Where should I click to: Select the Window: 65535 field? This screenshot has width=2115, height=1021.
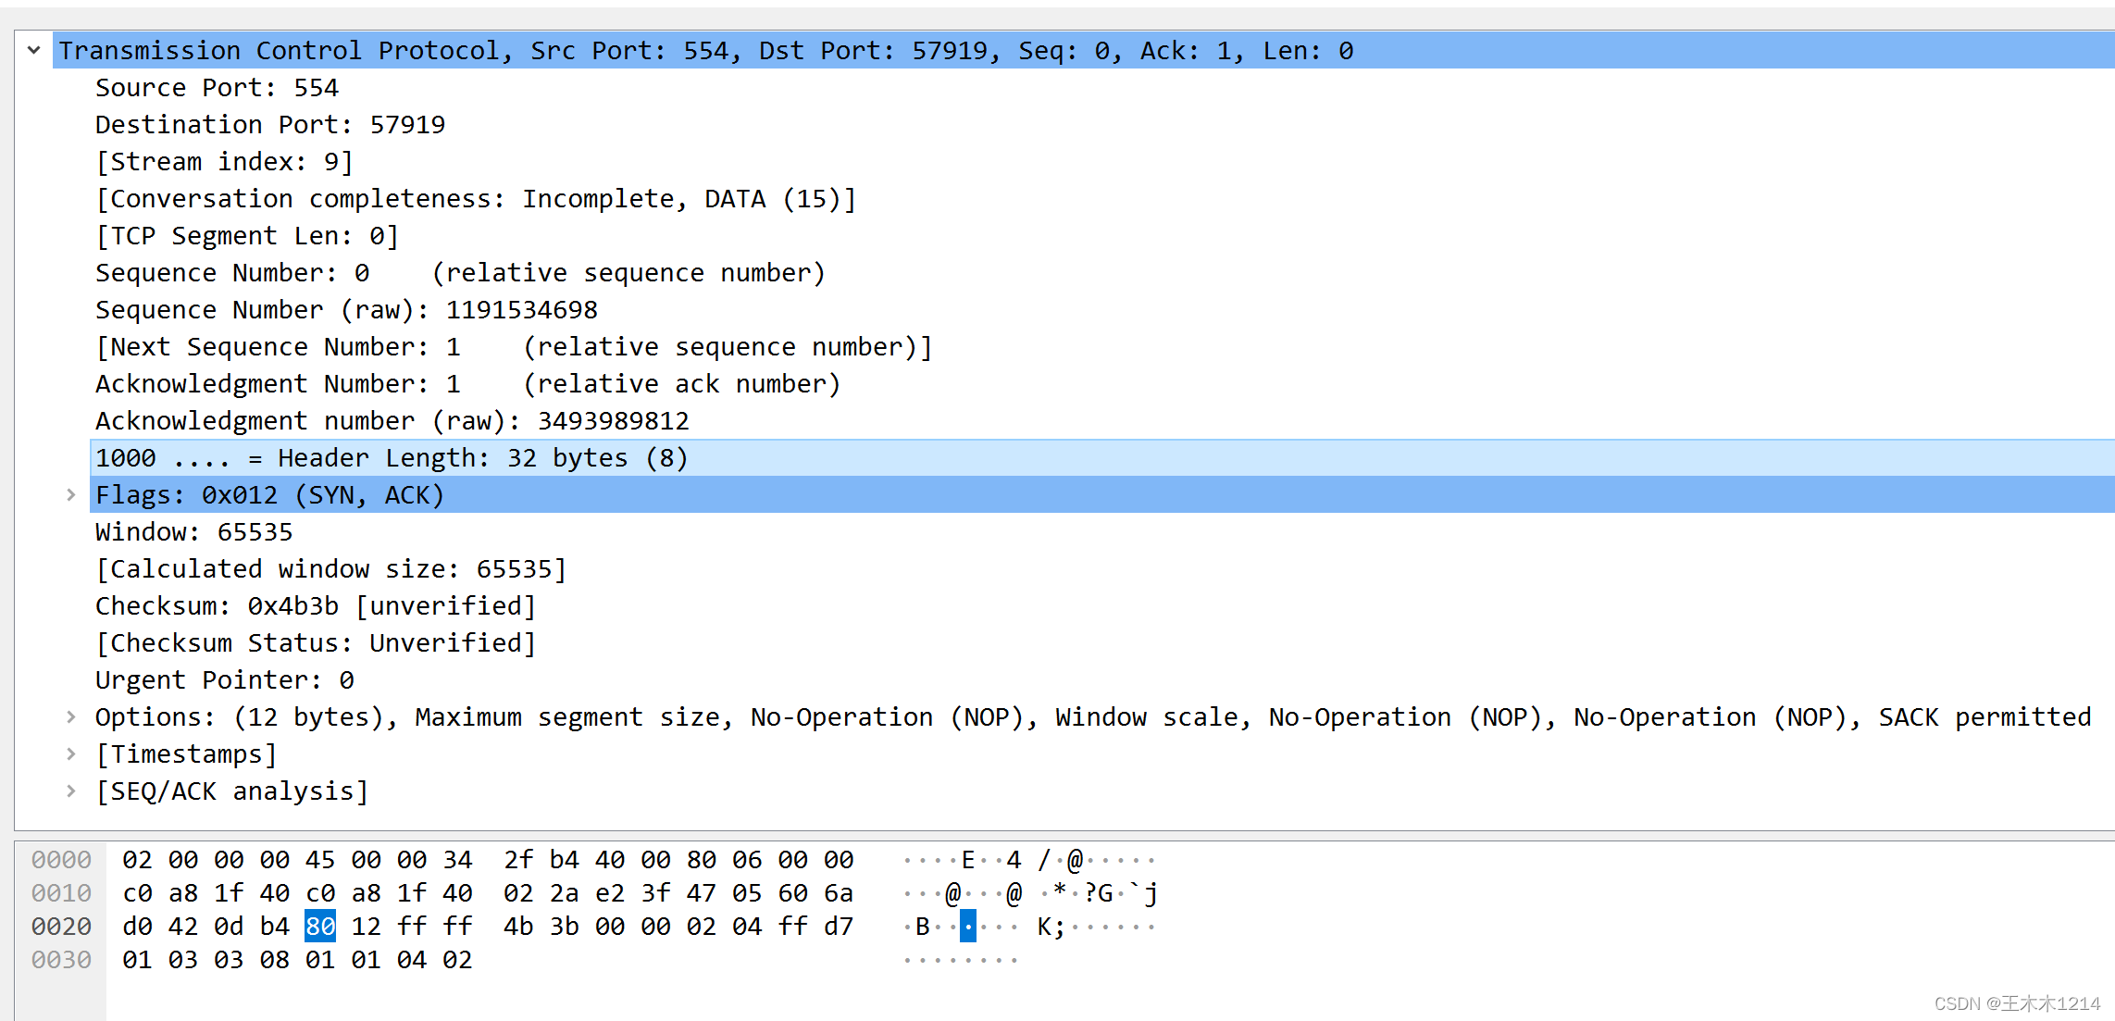(193, 532)
